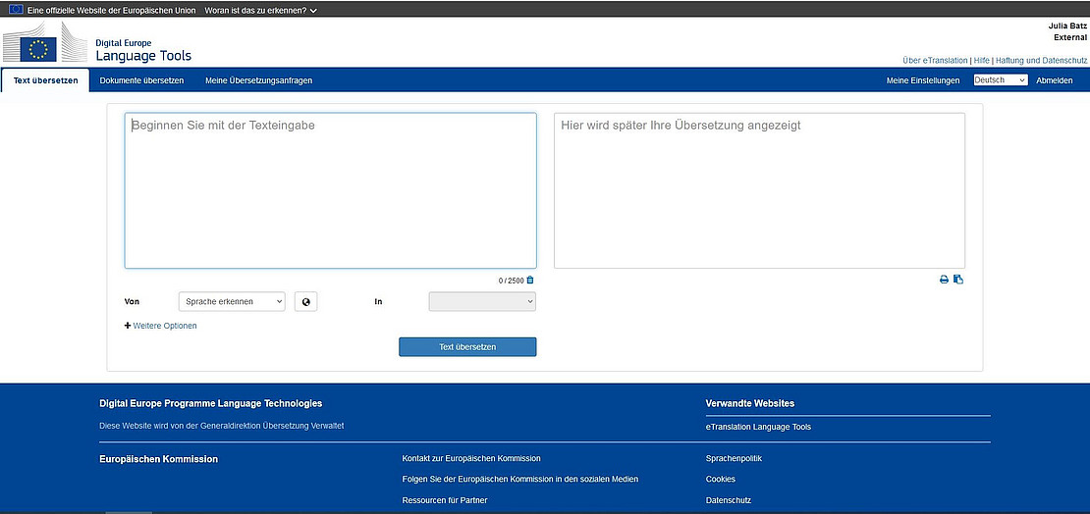
Task: Click the EU flag icon in top bar
Action: [17, 10]
